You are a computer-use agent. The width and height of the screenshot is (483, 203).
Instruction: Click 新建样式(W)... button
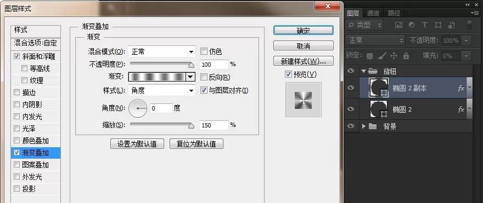(x=304, y=61)
